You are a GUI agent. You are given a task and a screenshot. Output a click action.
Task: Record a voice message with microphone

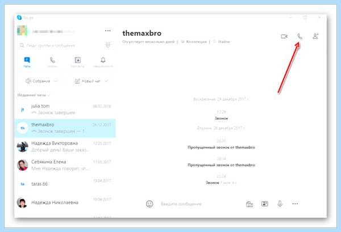click(280, 204)
